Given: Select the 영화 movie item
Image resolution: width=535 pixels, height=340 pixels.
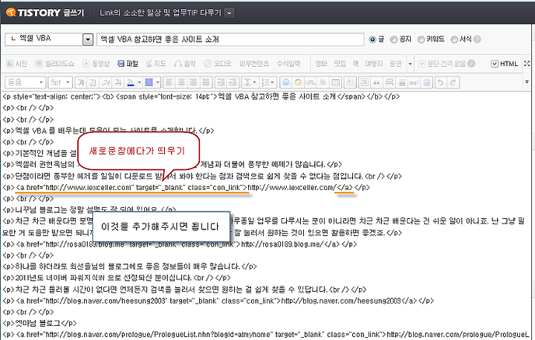Looking at the screenshot, I should tap(321, 63).
